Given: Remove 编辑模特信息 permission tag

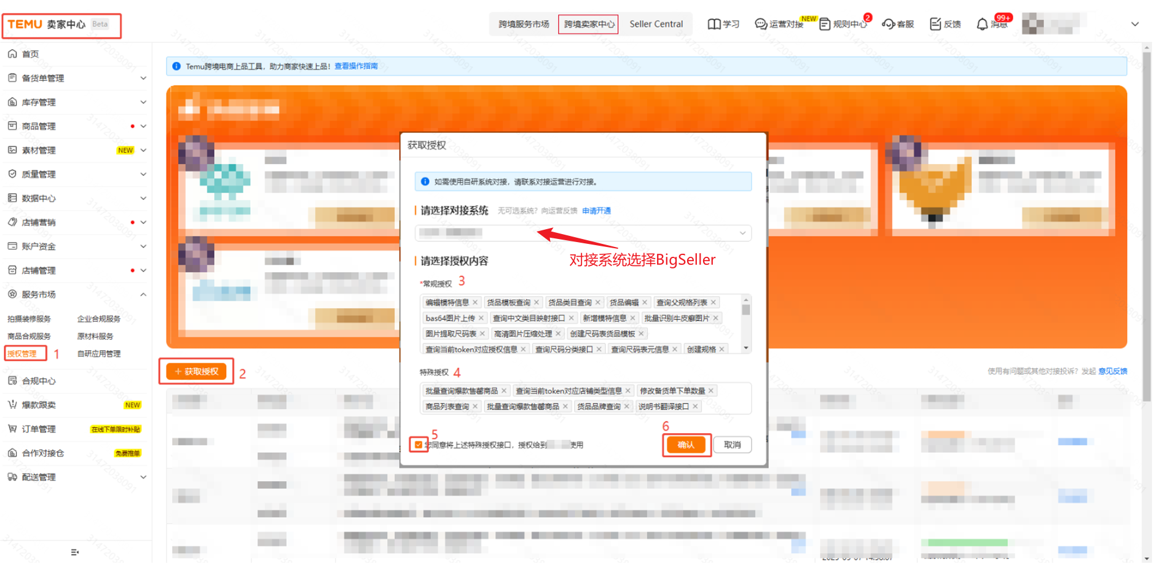Looking at the screenshot, I should 475,302.
